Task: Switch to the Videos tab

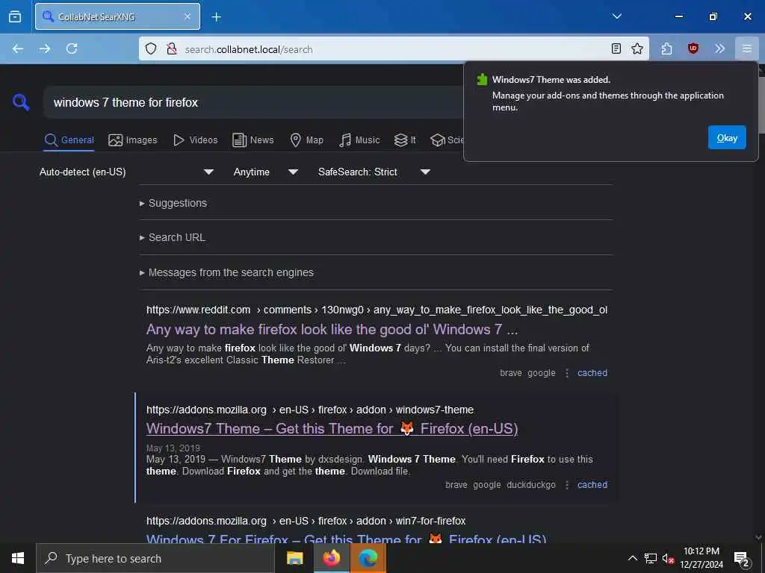Action: click(x=195, y=140)
